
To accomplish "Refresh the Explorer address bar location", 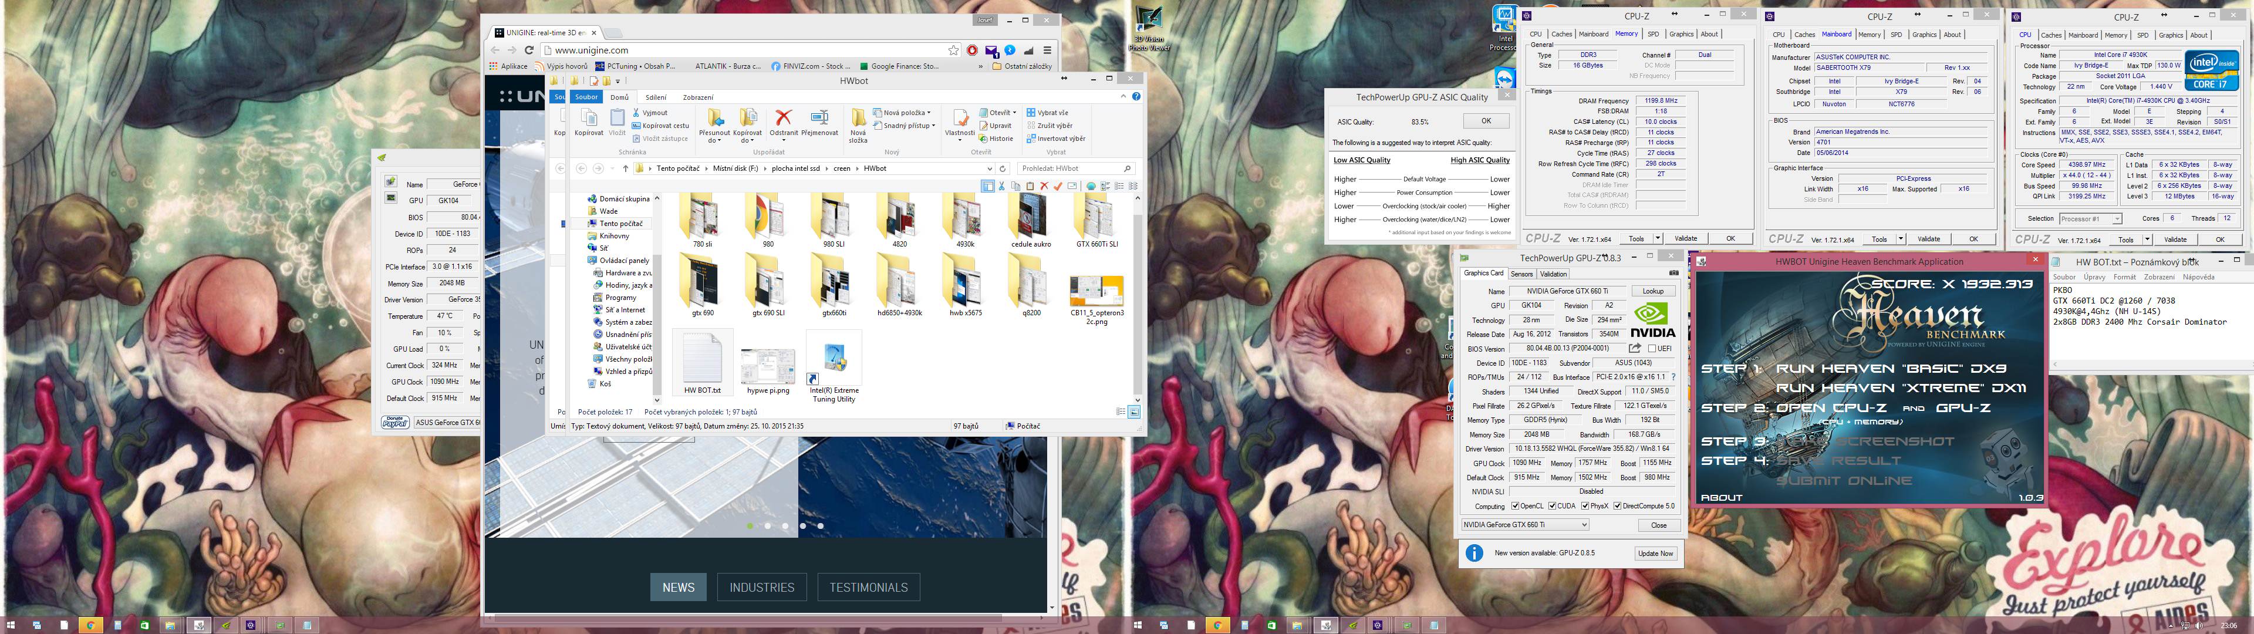I will (x=1003, y=168).
